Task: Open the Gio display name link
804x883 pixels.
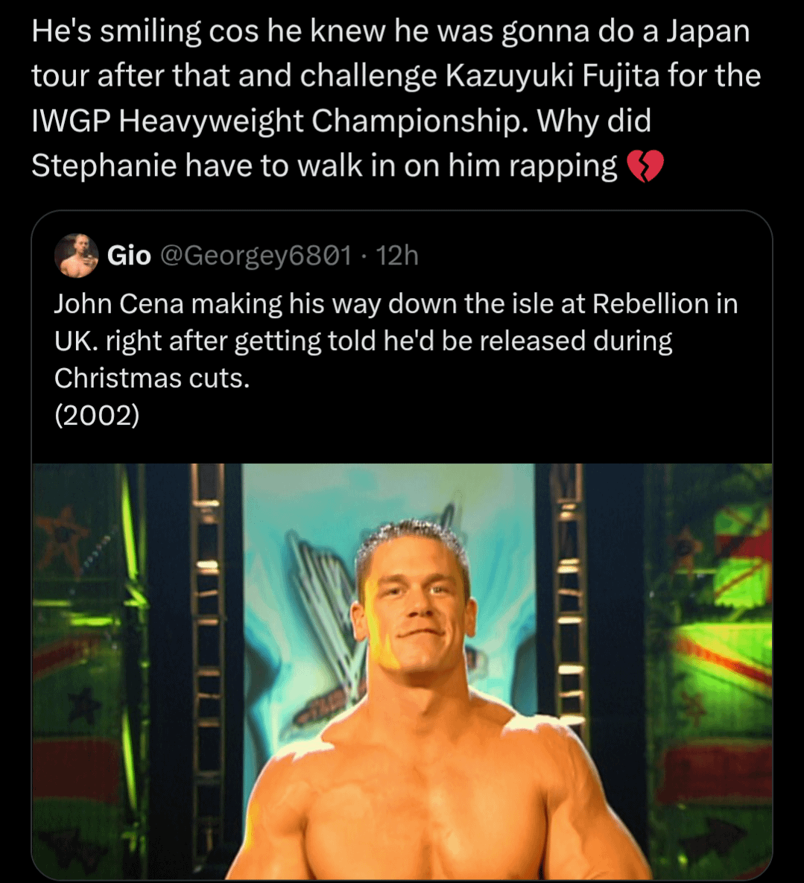Action: pos(129,256)
